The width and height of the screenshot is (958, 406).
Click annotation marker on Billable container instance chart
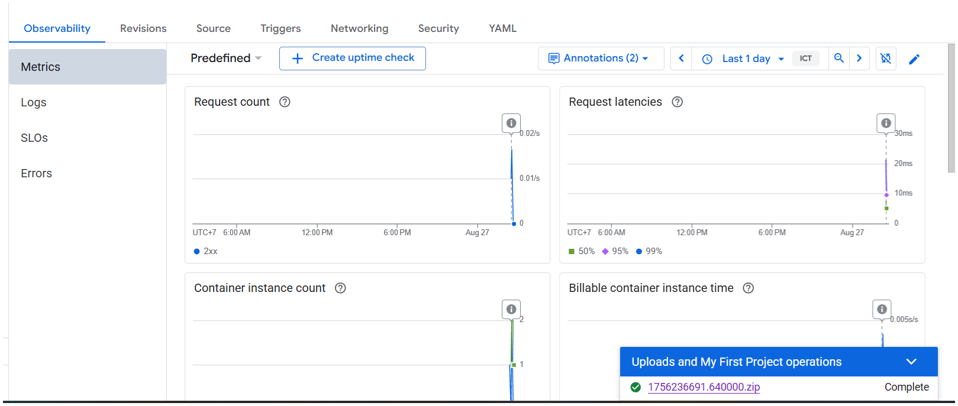click(x=882, y=309)
